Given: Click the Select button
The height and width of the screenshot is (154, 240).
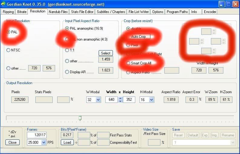Looking at the screenshot, I should [x=106, y=53].
